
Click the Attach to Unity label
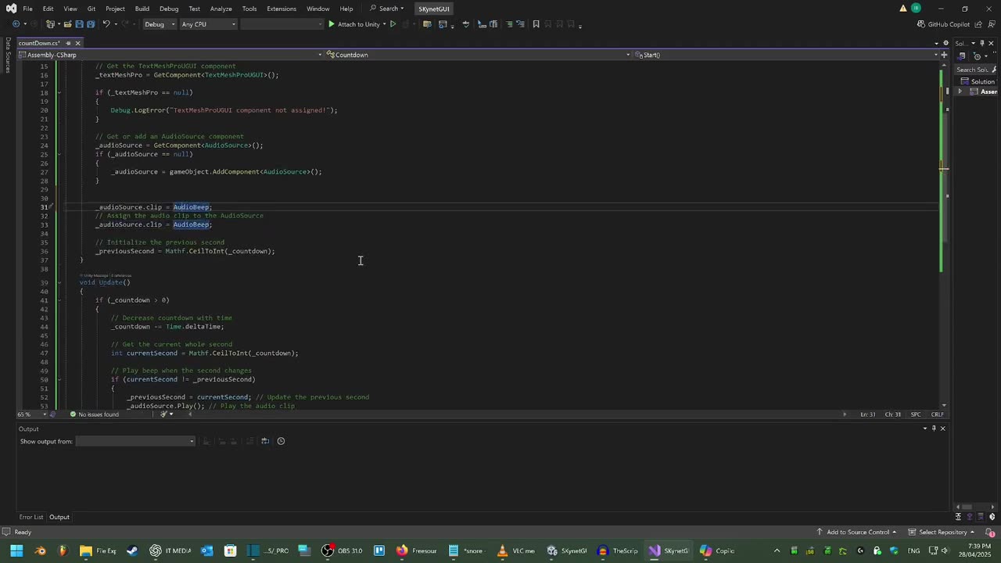tap(359, 24)
